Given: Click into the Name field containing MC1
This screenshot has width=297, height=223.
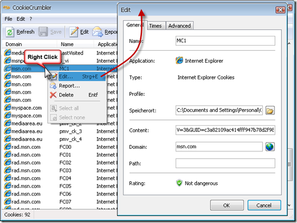Looking at the screenshot, I should [225, 41].
